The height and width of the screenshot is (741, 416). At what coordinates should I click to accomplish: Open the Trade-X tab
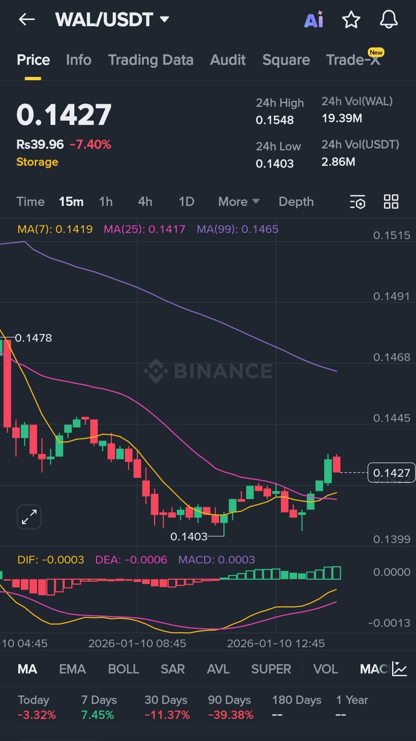(x=353, y=60)
